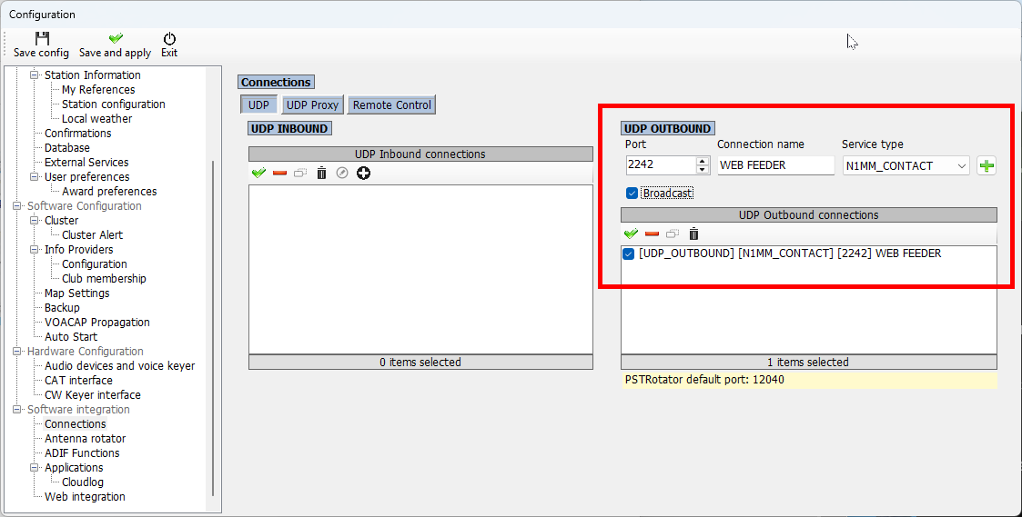
Task: Switch to the UDP Proxy tab
Action: point(312,104)
